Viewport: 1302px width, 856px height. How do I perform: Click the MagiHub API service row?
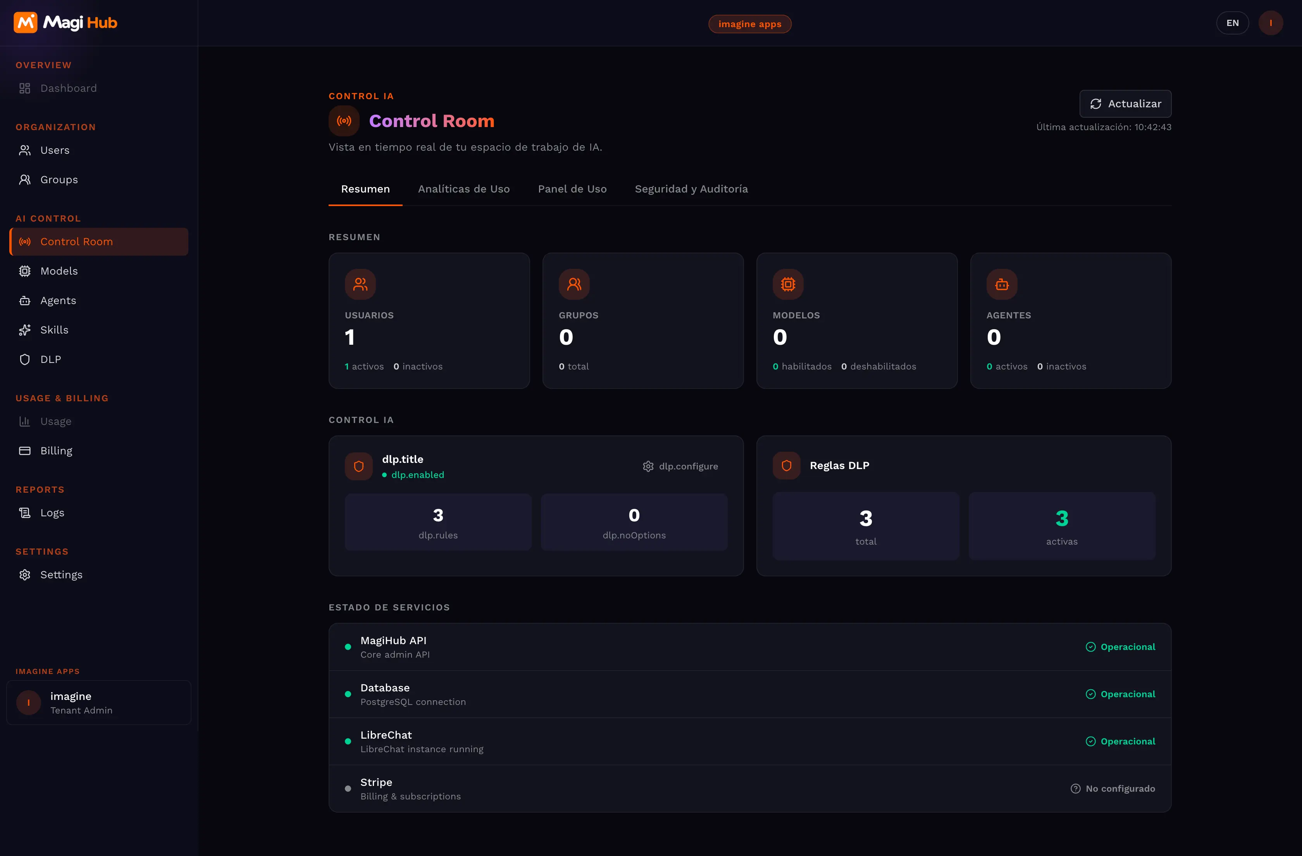coord(749,647)
